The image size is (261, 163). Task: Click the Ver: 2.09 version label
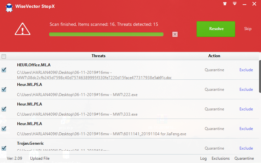14,158
